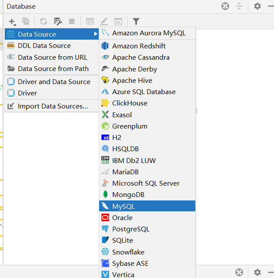274x278 pixels.
Task: Choose Microsoft SQL Server
Action: 147,183
